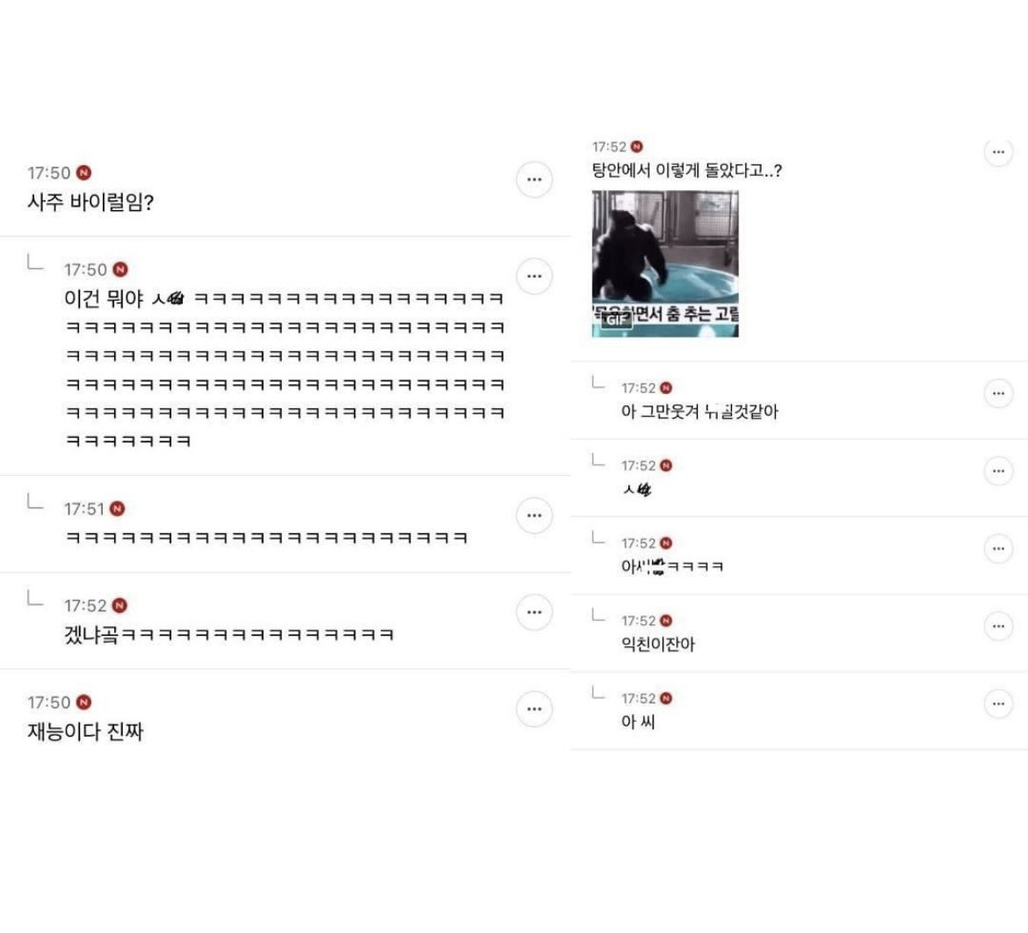The width and height of the screenshot is (1028, 933).
Task: Open more options for 17:51 laughing reply
Action: [534, 515]
